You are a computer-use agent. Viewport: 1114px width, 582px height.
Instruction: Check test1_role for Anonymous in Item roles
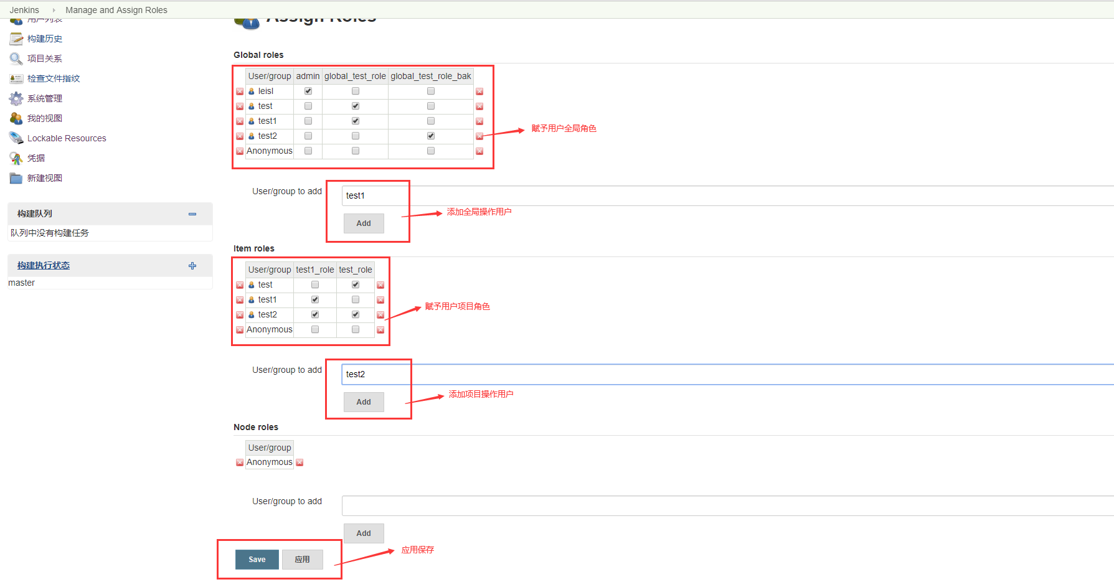(x=315, y=329)
